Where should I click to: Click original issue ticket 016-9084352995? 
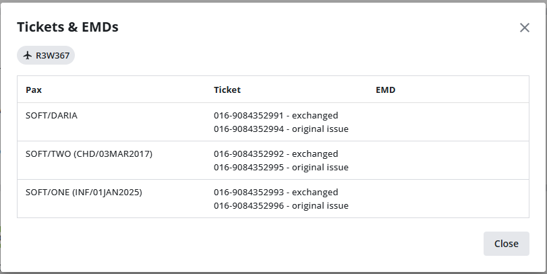(x=281, y=167)
